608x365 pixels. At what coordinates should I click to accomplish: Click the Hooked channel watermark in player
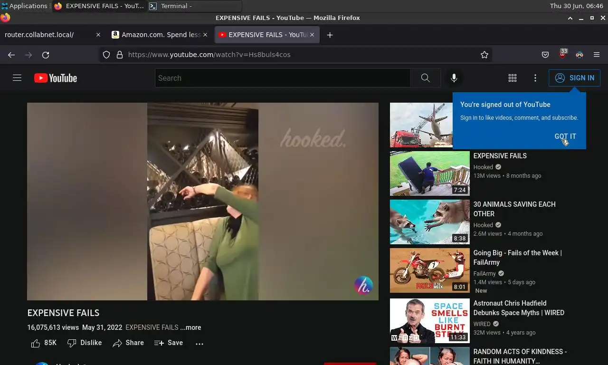tap(363, 286)
